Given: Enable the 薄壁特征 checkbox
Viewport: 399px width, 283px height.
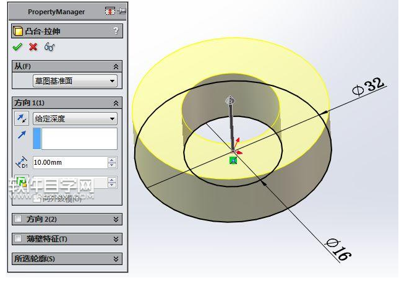Looking at the screenshot, I should (18, 238).
